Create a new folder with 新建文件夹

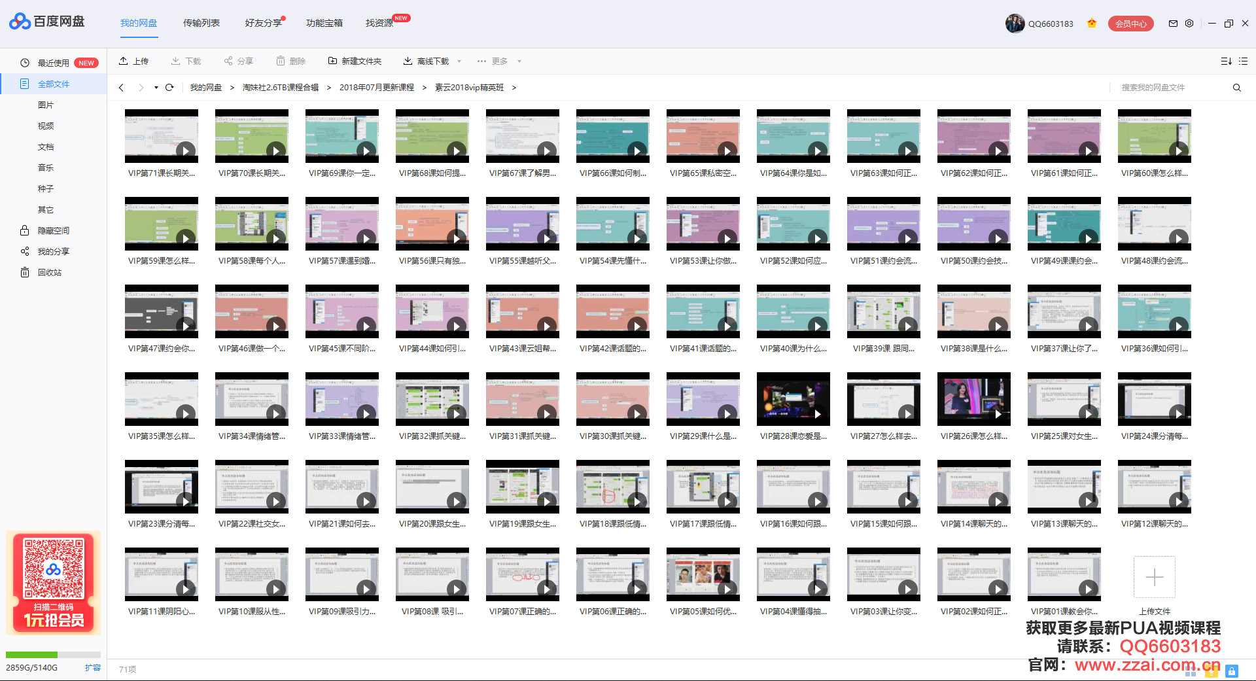(x=355, y=61)
